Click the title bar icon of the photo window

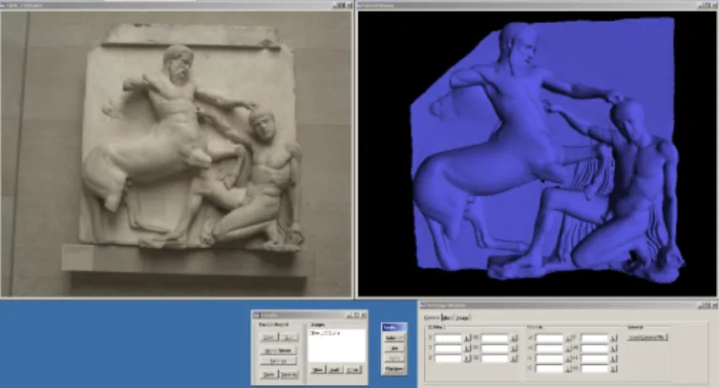[x=3, y=6]
